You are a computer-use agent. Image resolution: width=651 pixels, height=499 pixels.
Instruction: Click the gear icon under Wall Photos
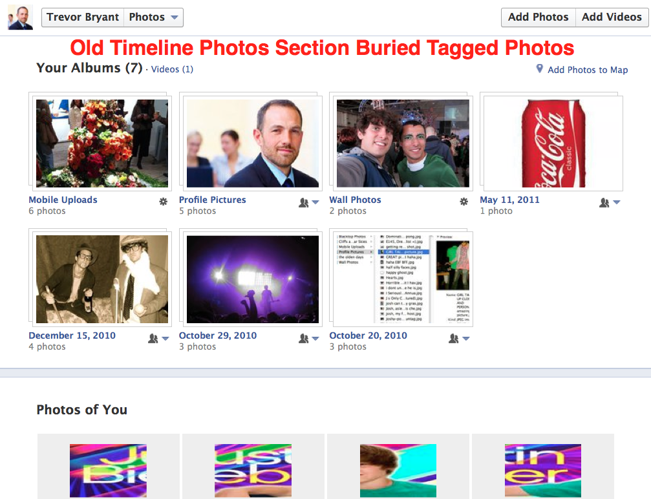pyautogui.click(x=464, y=202)
